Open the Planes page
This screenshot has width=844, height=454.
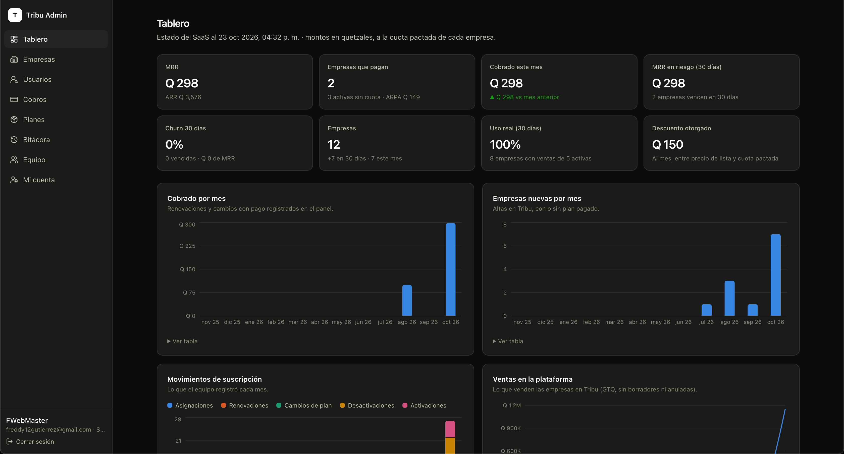tap(56, 120)
